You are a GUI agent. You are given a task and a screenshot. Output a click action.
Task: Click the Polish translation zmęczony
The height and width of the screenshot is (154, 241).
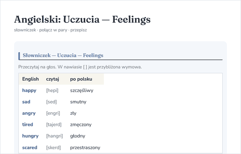click(81, 125)
